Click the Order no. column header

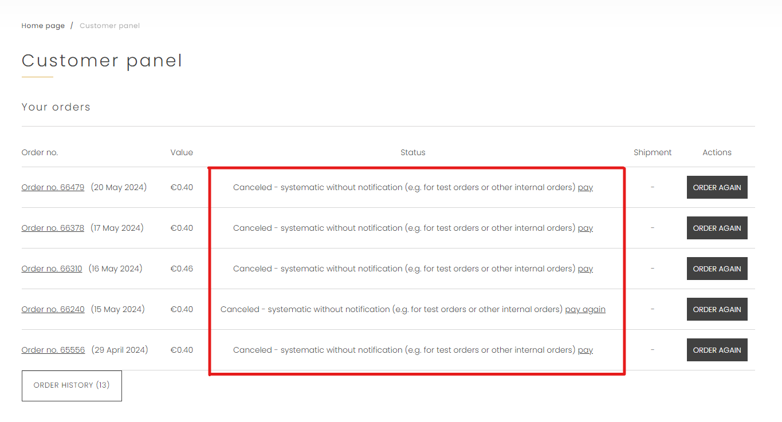point(40,152)
